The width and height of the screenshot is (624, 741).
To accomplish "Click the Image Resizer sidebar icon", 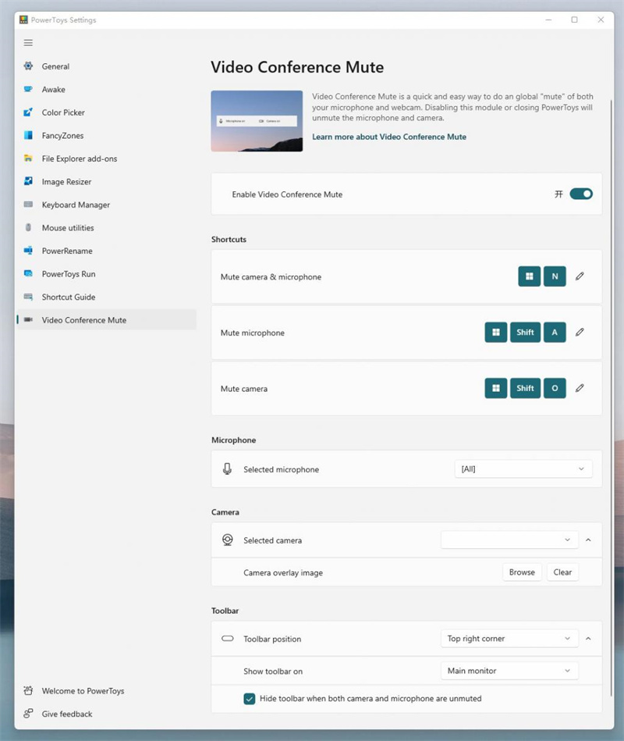I will 29,182.
